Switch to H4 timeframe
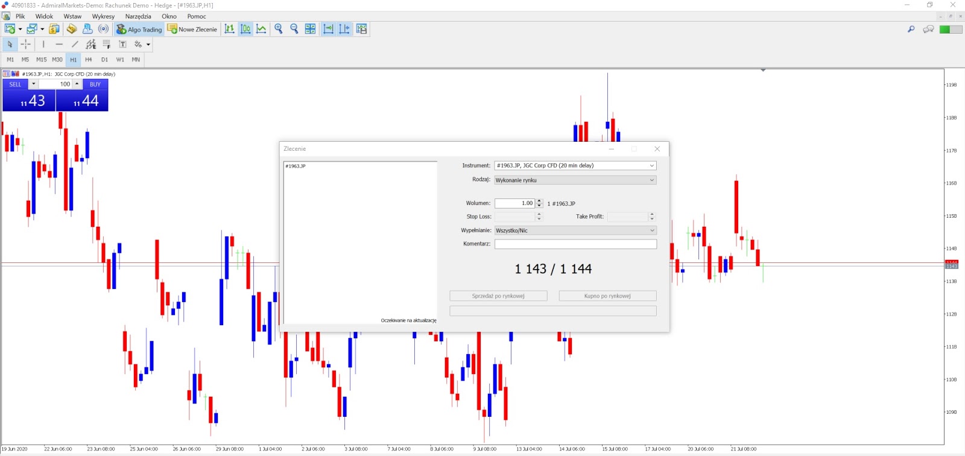Image resolution: width=965 pixels, height=456 pixels. 89,60
